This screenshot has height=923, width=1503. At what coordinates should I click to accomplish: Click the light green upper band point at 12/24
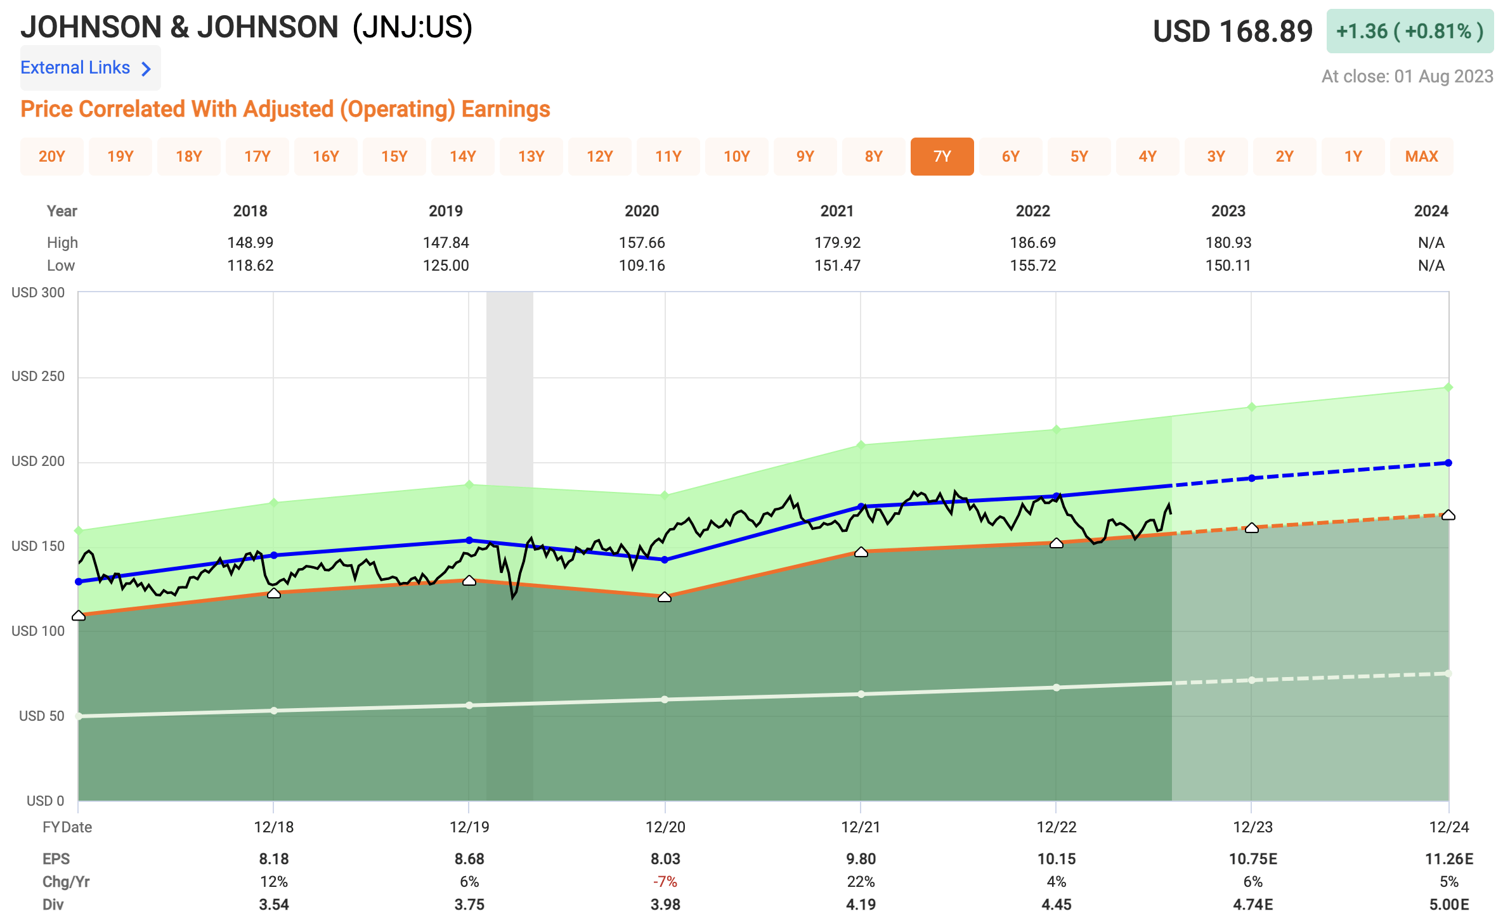coord(1448,387)
